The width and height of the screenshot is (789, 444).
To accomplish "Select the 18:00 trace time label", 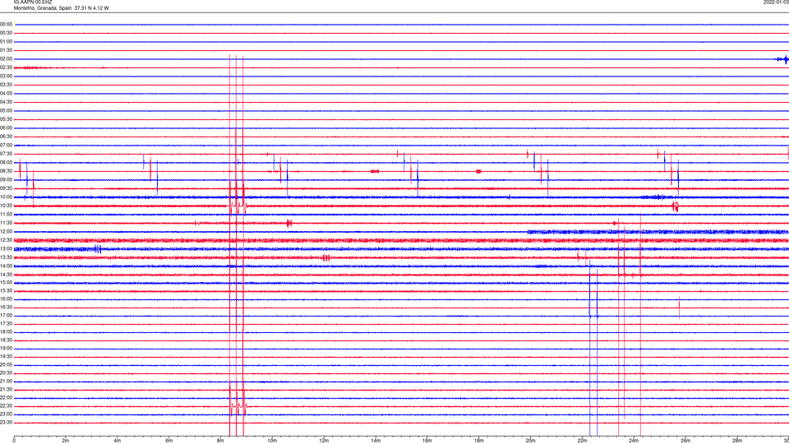I will click(x=6, y=331).
